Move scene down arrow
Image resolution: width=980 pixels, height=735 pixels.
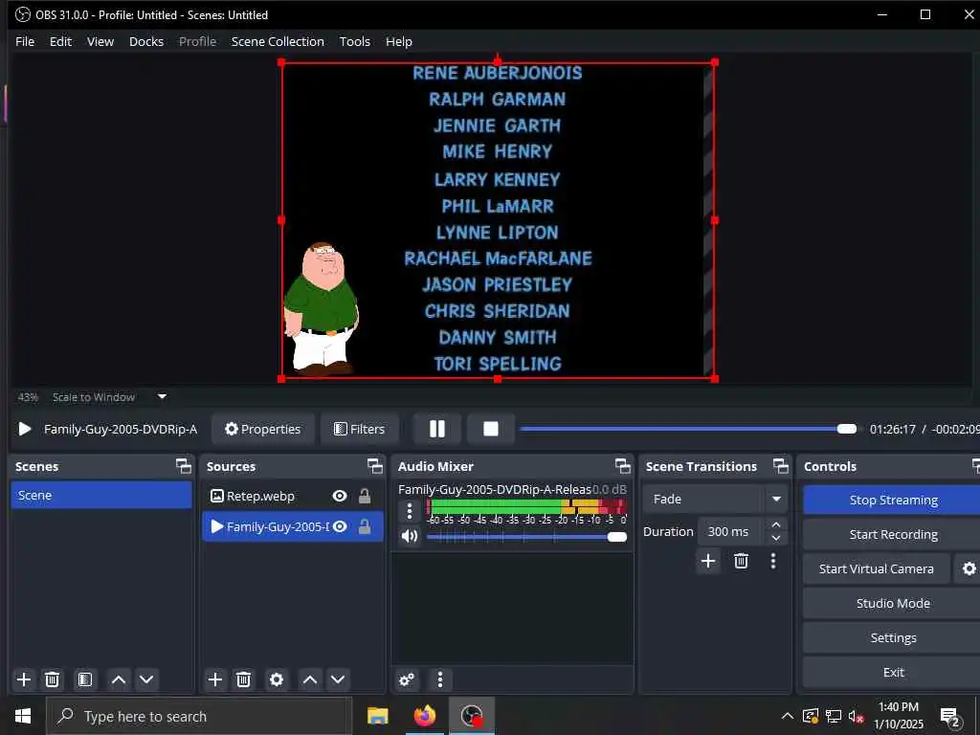pos(146,679)
